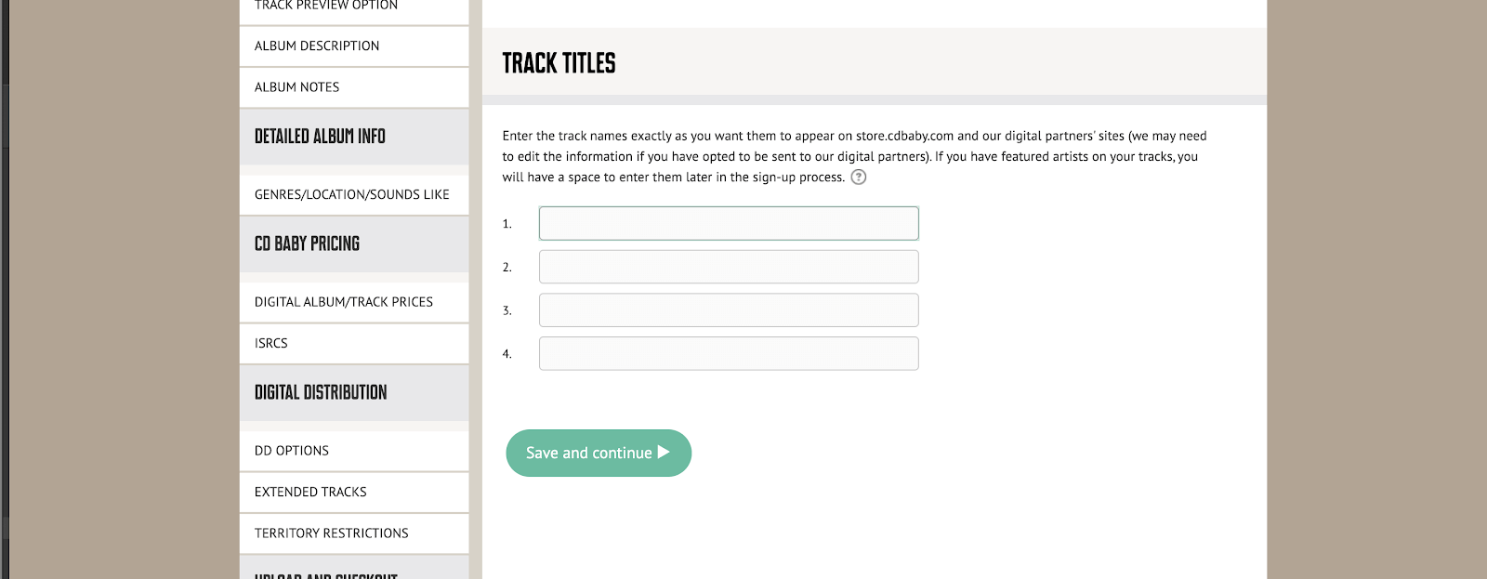The height and width of the screenshot is (579, 1487).
Task: Select the track 3 title field
Action: [x=729, y=310]
